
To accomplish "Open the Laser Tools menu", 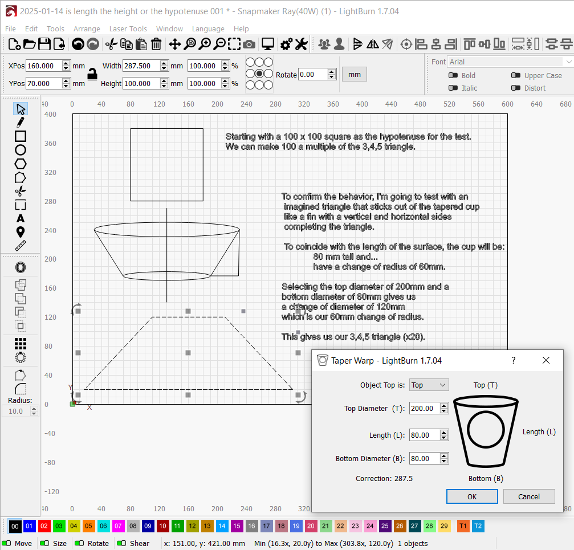I will 128,28.
